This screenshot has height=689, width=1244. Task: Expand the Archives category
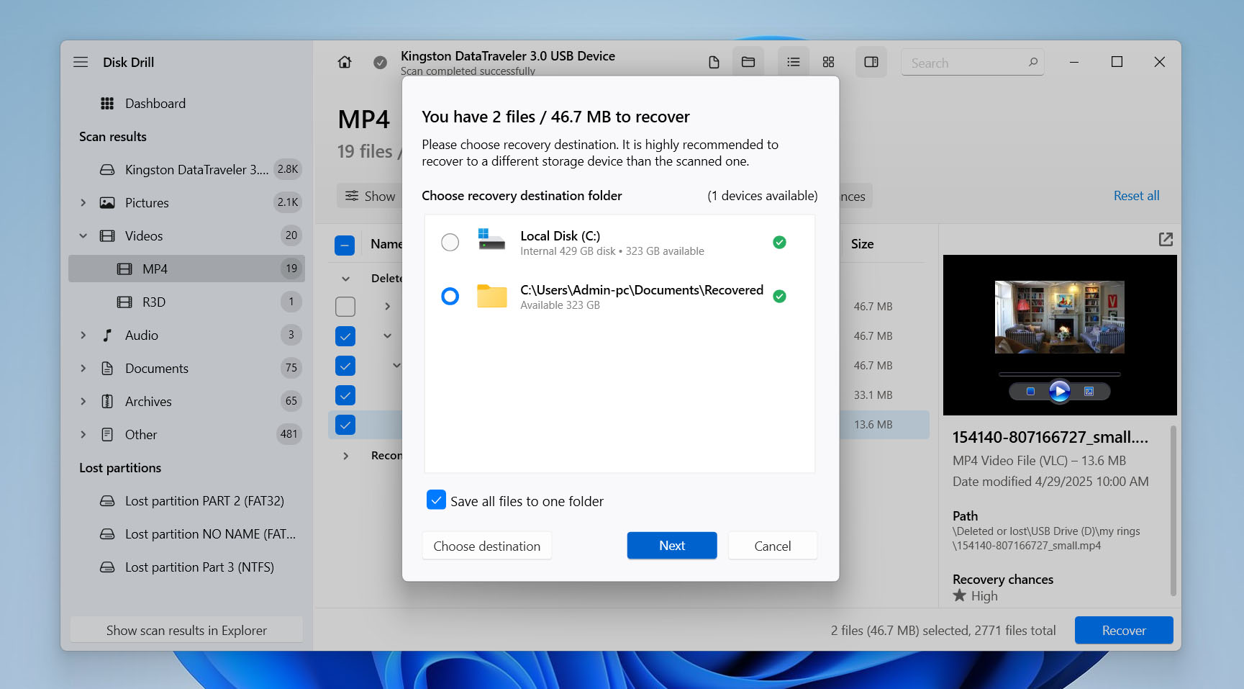[x=83, y=402]
